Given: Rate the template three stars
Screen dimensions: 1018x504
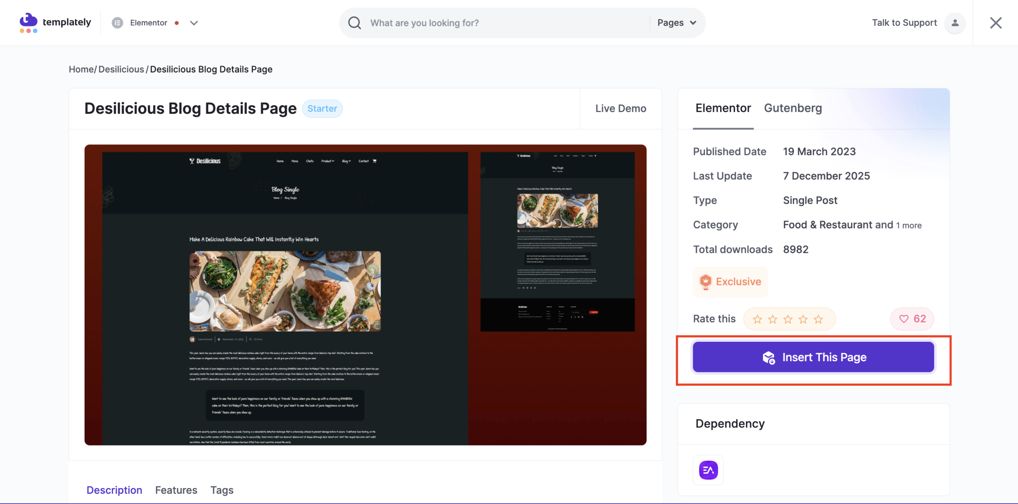Looking at the screenshot, I should (788, 319).
